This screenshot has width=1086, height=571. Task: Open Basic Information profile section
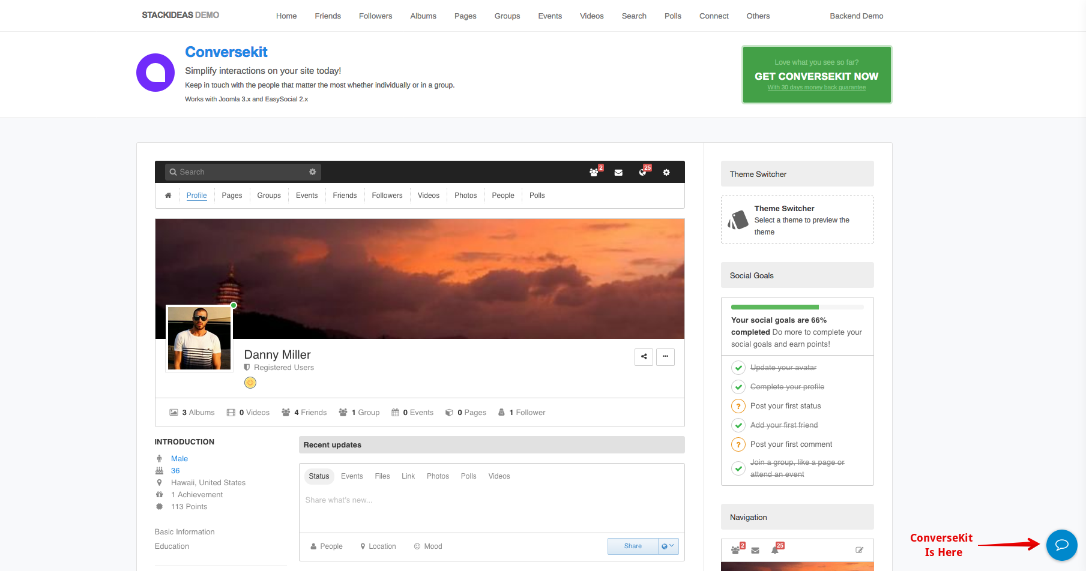[x=184, y=532]
